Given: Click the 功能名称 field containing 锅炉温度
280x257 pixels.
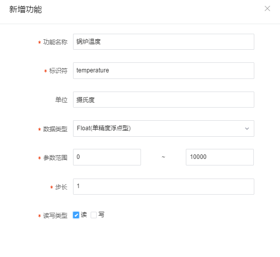Looking at the screenshot, I should pos(163,42).
